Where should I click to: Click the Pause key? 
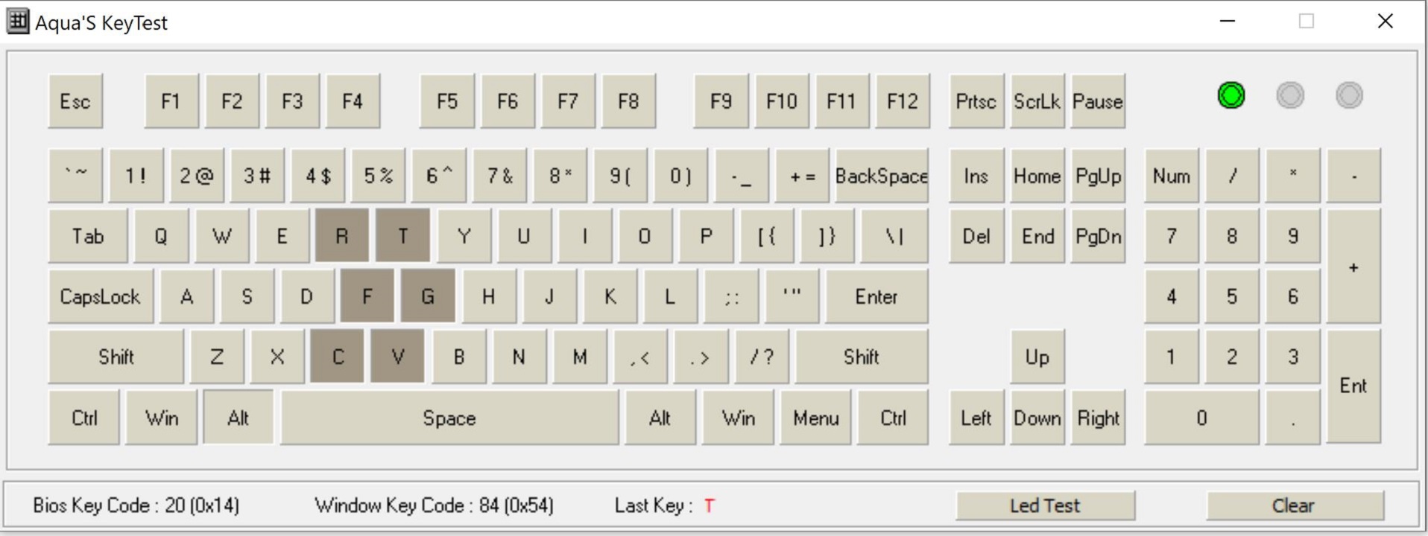coord(1098,101)
